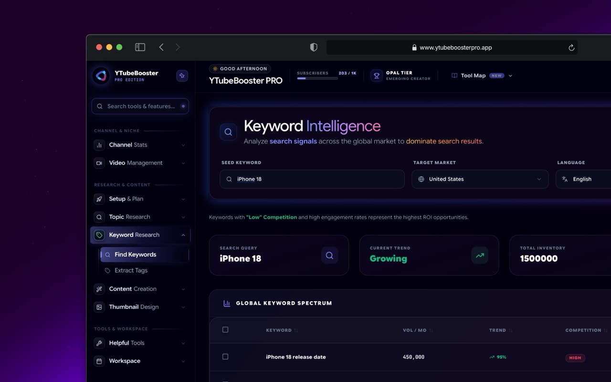Screen dimensions: 611x382
Task: Click the Thumbnail Design image icon
Action: (99, 307)
